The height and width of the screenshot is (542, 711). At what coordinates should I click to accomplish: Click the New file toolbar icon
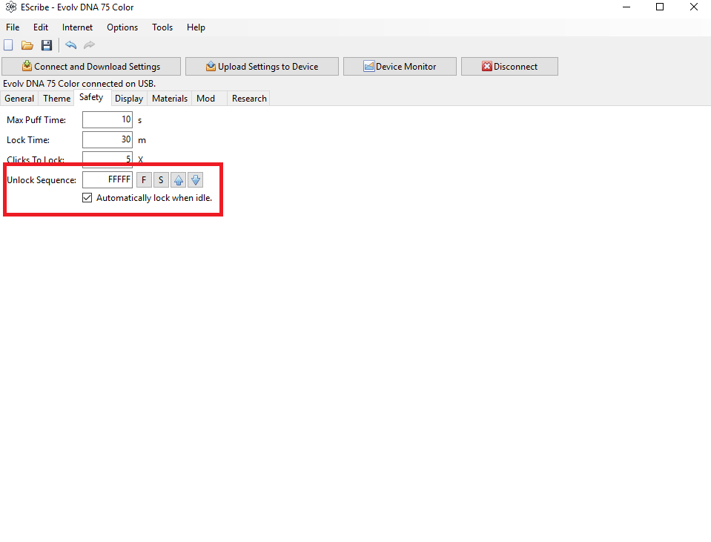[x=9, y=45]
